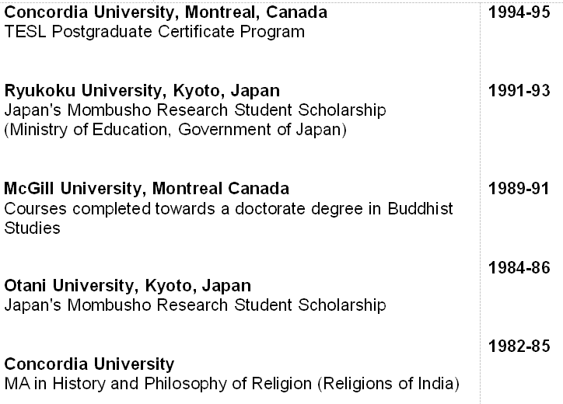Click the bottom "Concordia University" heading
Image resolution: width=563 pixels, height=404 pixels.
[x=89, y=364]
